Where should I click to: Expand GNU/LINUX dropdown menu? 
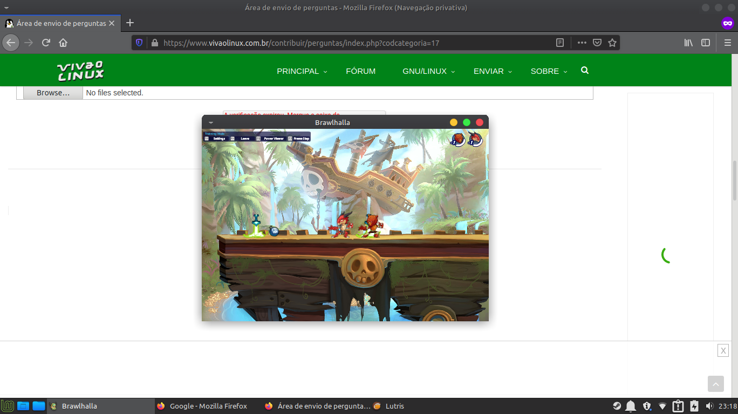(x=428, y=71)
